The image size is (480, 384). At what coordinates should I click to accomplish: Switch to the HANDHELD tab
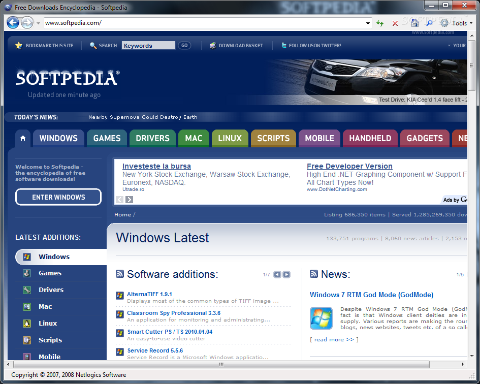[x=370, y=138]
